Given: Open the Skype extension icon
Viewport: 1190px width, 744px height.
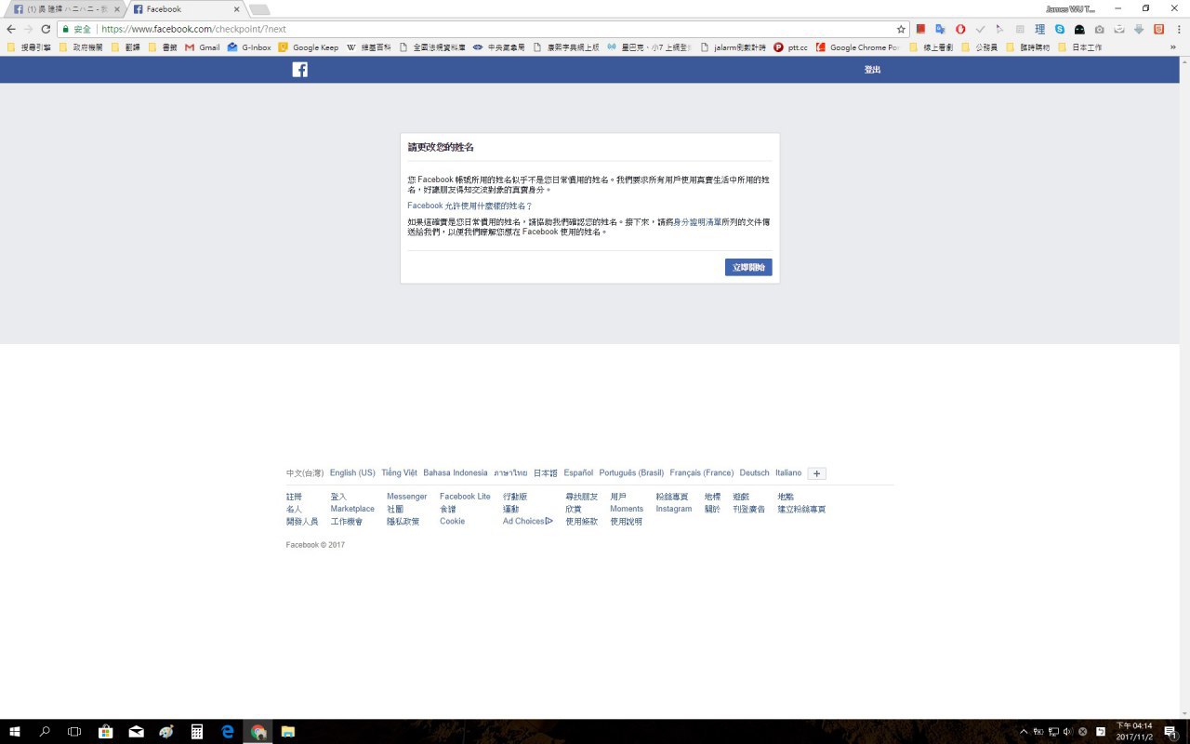Looking at the screenshot, I should (1060, 29).
